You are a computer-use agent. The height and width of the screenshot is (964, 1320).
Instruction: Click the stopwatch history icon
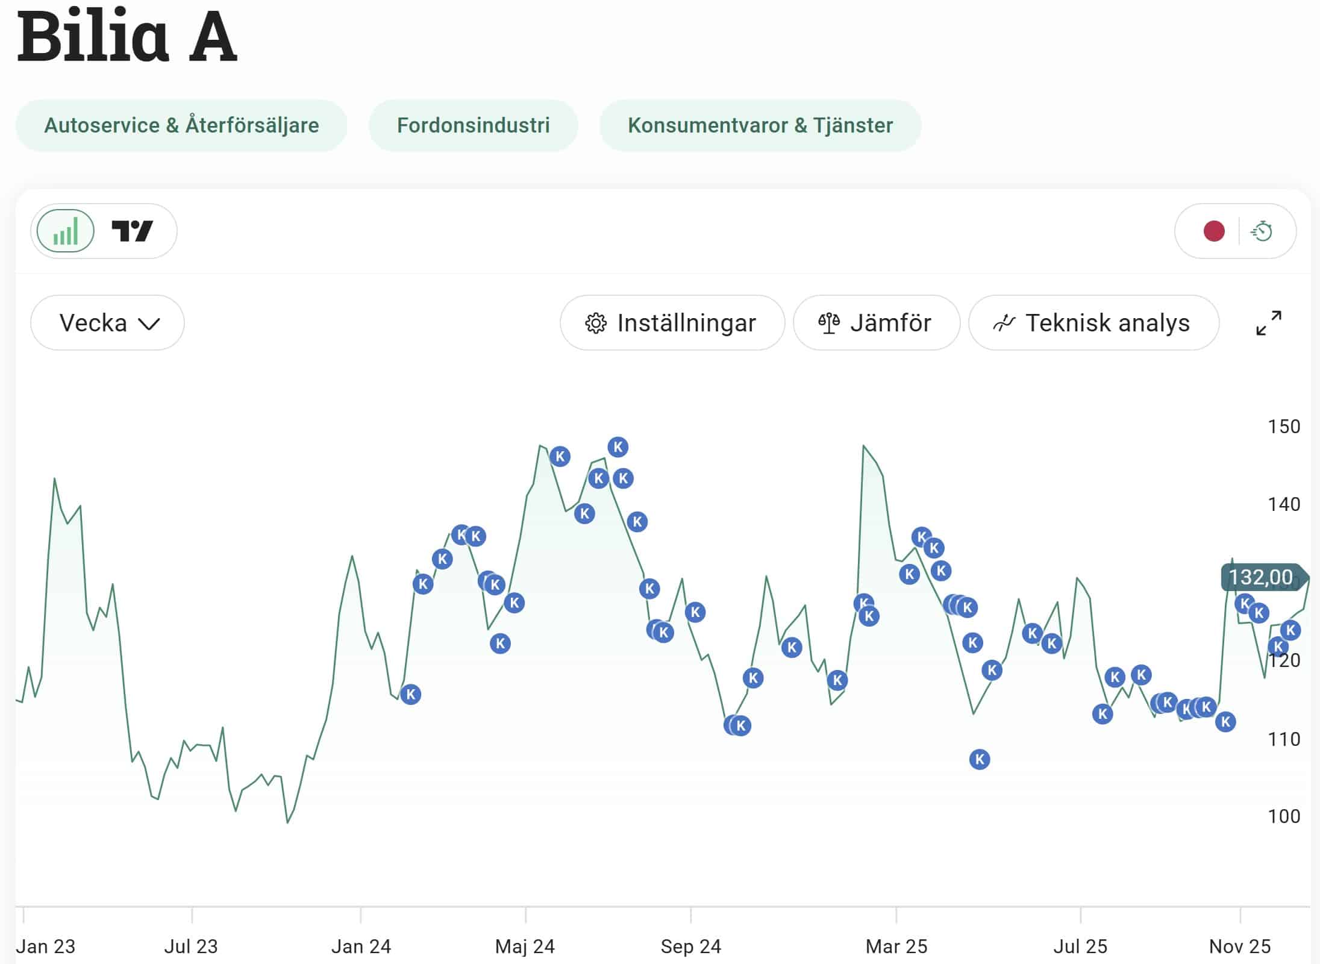(1262, 231)
